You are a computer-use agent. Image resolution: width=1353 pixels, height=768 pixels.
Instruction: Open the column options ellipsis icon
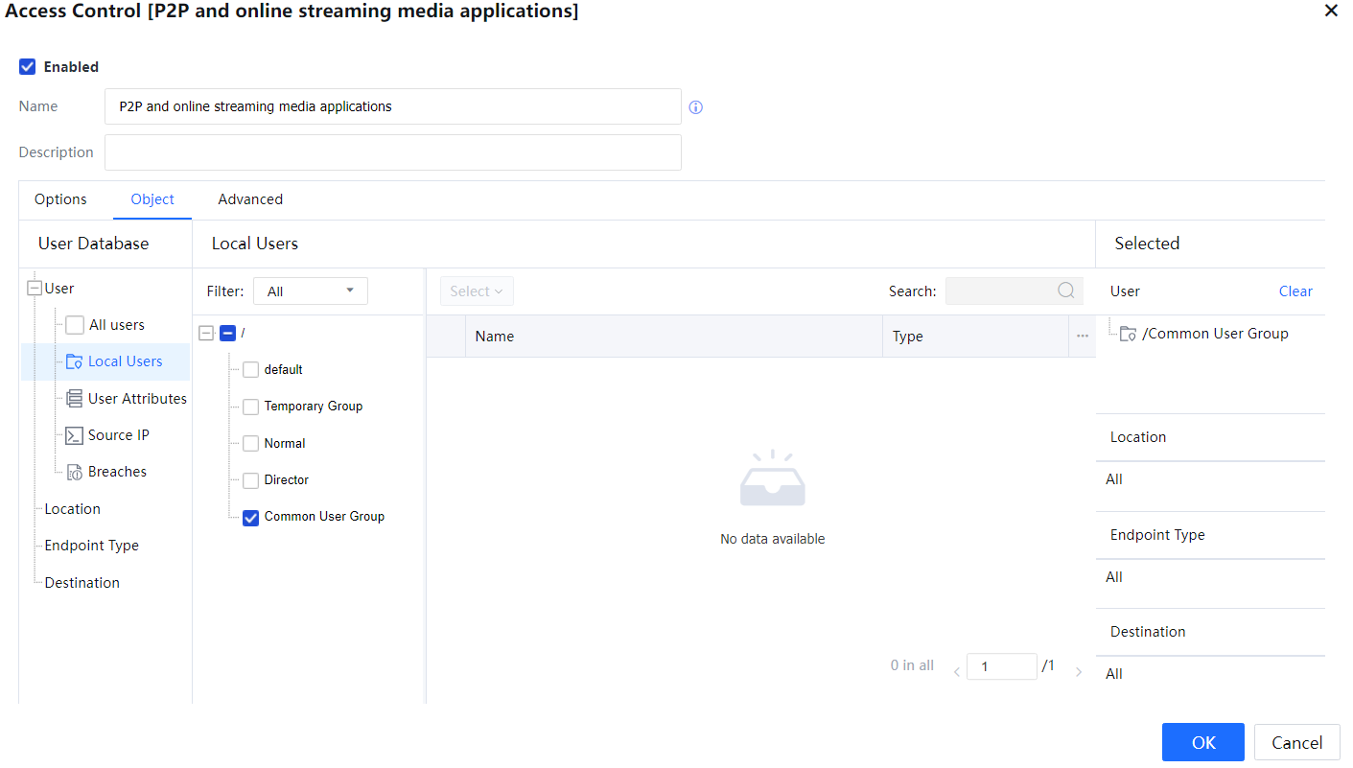click(x=1082, y=337)
